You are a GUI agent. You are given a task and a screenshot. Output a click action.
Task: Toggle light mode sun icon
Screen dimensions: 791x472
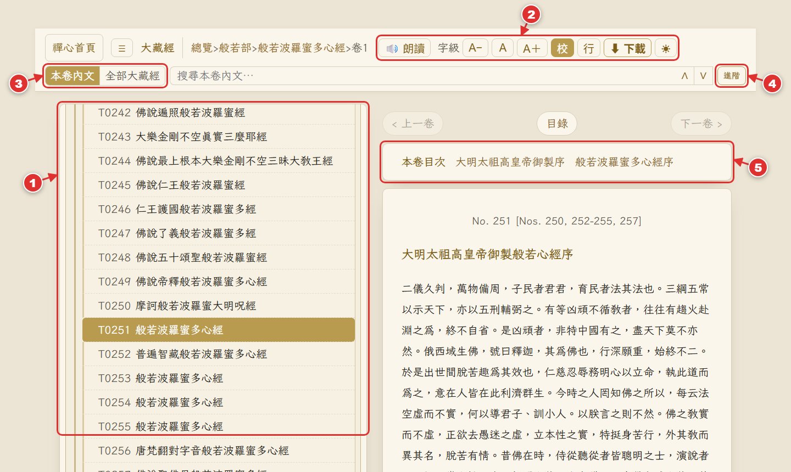click(x=666, y=48)
